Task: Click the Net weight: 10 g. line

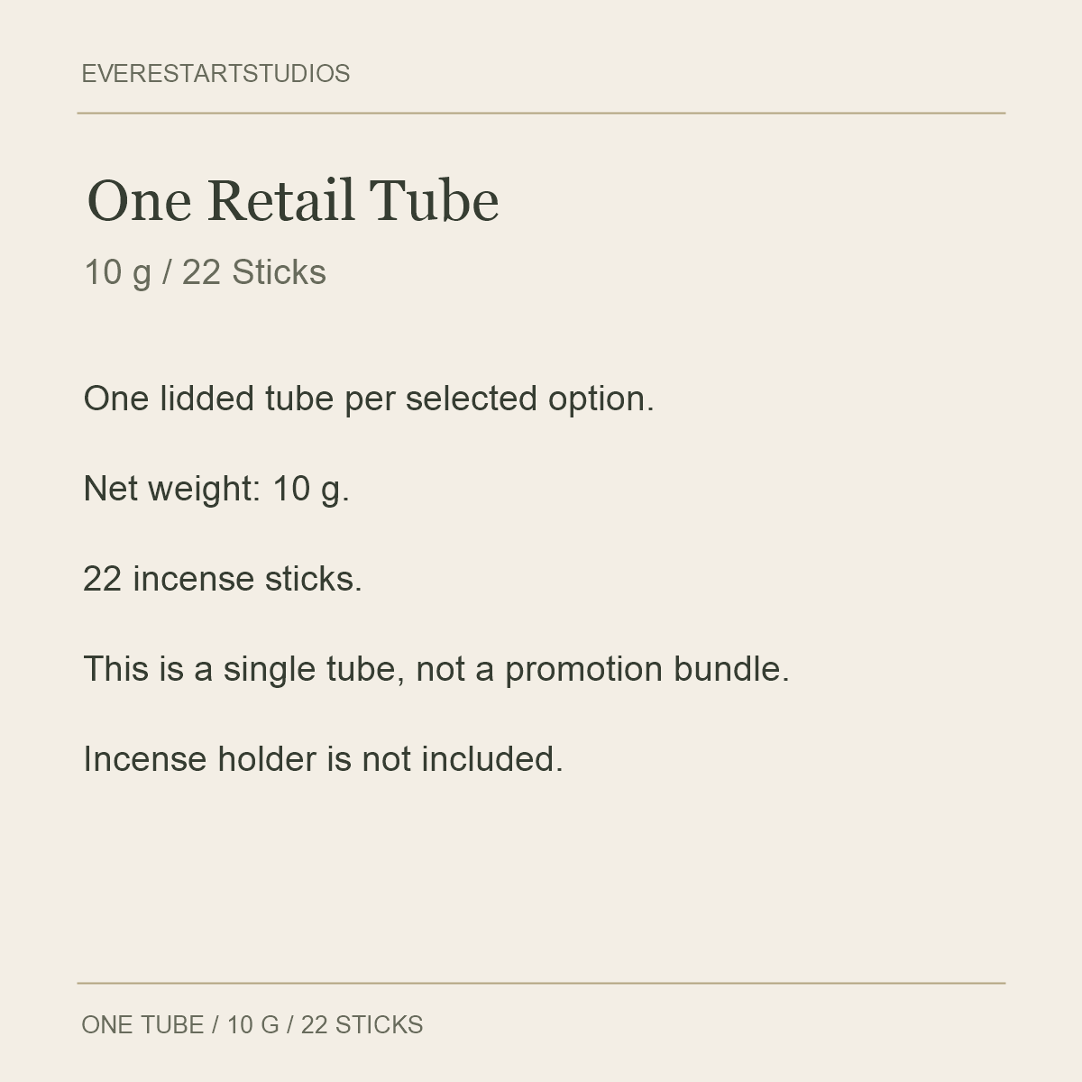Action: pos(216,489)
